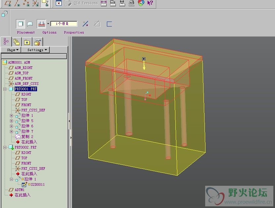
Task: Select extrude as surface option
Action: point(30,24)
